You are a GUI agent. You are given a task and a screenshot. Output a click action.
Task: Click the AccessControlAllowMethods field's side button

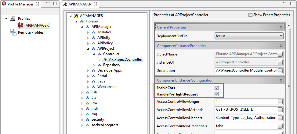tap(280, 110)
